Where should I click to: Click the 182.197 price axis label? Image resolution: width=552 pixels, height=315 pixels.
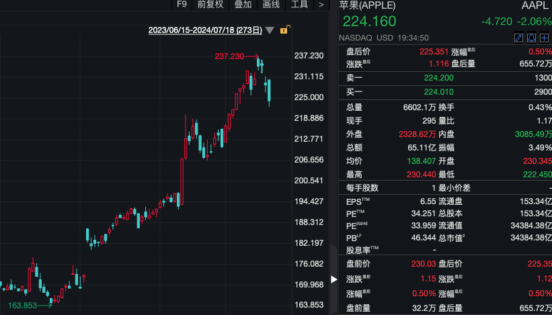pos(309,243)
